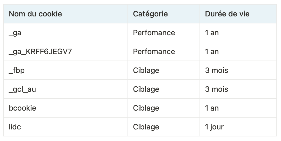
Task: Click the 'Nom du cookie' column header
Action: point(35,14)
